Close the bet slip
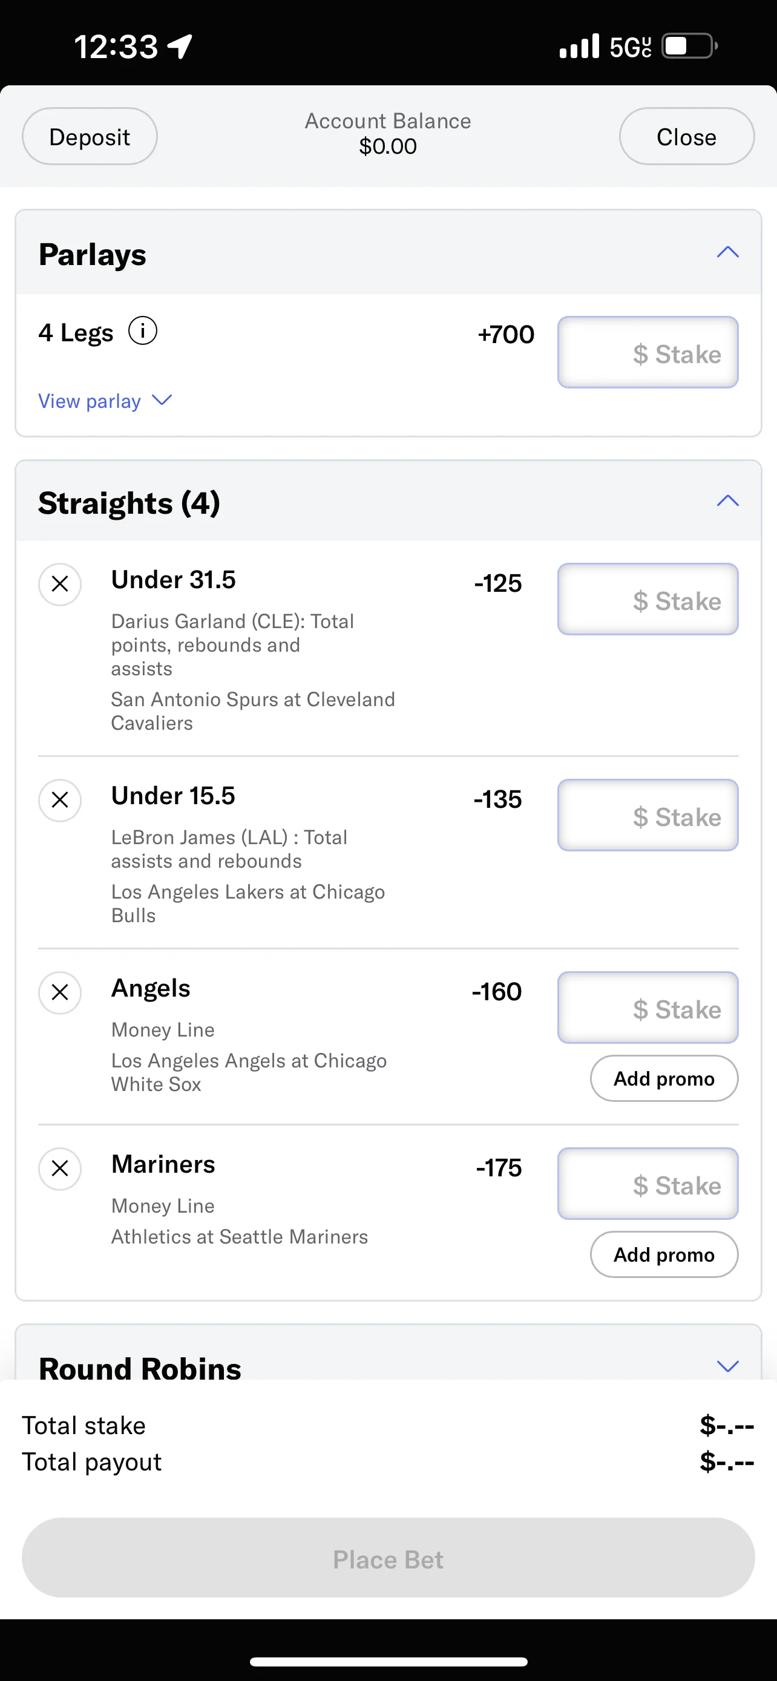Screen dimensions: 777x1681 686,136
